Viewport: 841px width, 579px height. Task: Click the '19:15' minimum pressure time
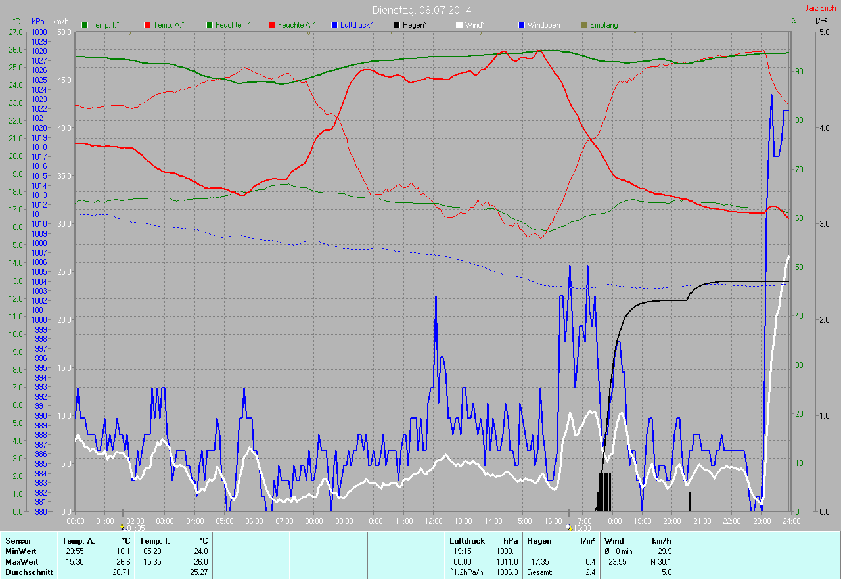[463, 551]
